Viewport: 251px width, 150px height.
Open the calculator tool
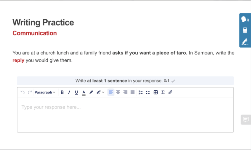tap(245, 31)
